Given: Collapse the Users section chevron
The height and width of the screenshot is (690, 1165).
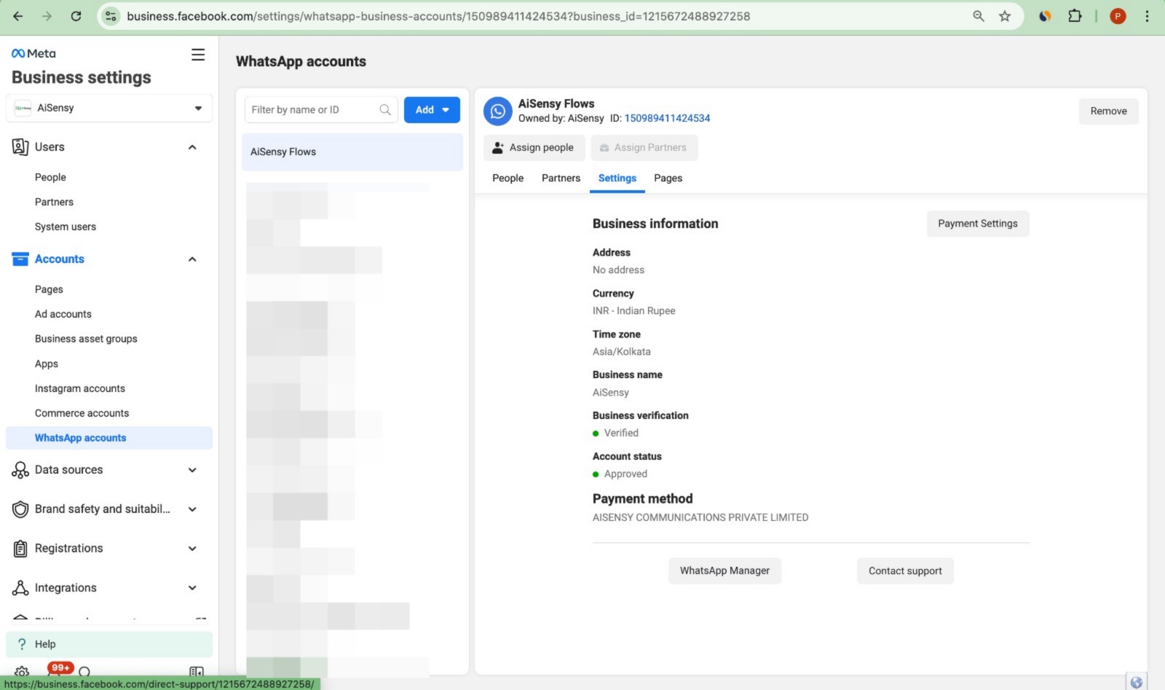Looking at the screenshot, I should [192, 147].
